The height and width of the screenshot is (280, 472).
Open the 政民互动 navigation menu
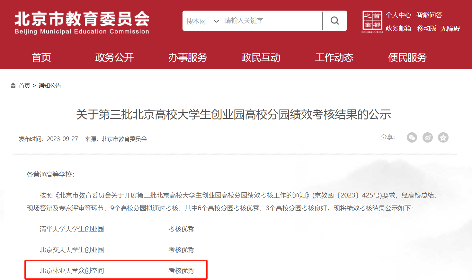pos(261,57)
